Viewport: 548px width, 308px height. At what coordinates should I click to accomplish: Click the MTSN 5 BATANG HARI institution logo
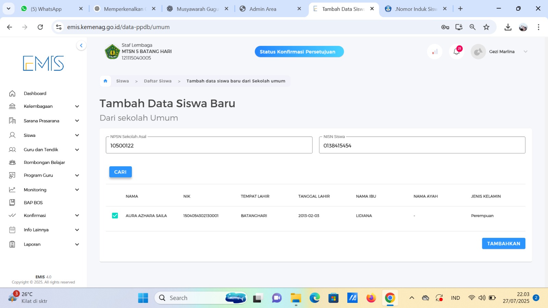112,51
